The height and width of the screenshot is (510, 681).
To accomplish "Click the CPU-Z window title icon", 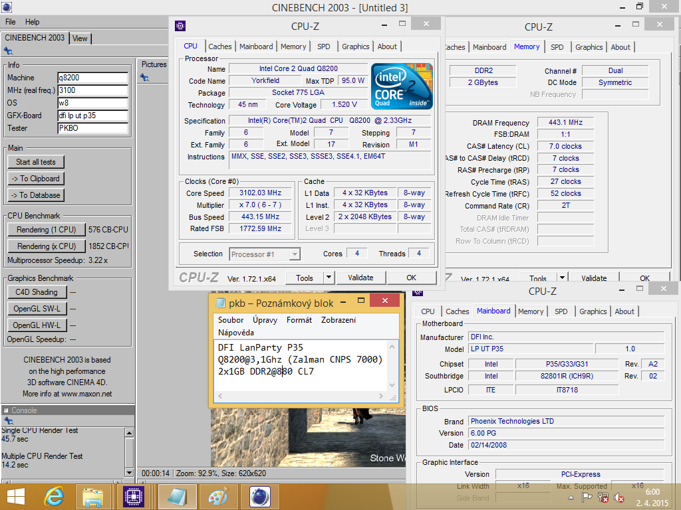I will point(180,26).
